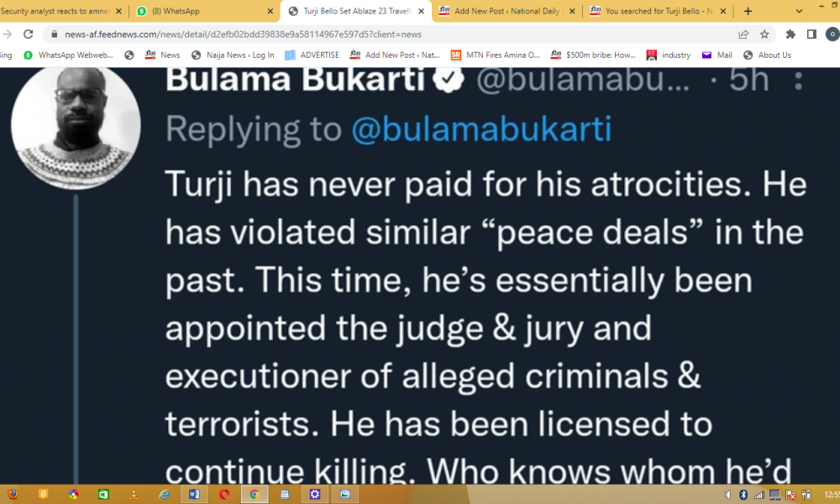This screenshot has width=840, height=504.
Task: Click the @bulamabukarti reply mention
Action: pyautogui.click(x=480, y=129)
